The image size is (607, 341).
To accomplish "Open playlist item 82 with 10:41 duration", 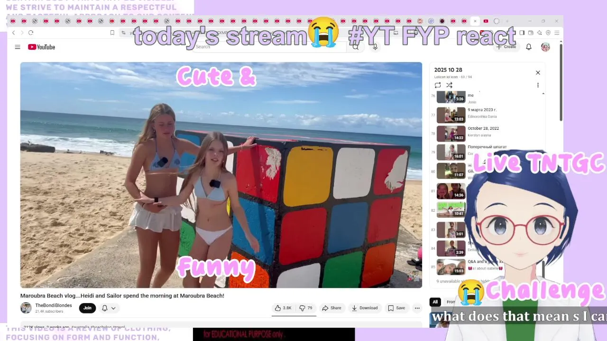I will click(451, 210).
